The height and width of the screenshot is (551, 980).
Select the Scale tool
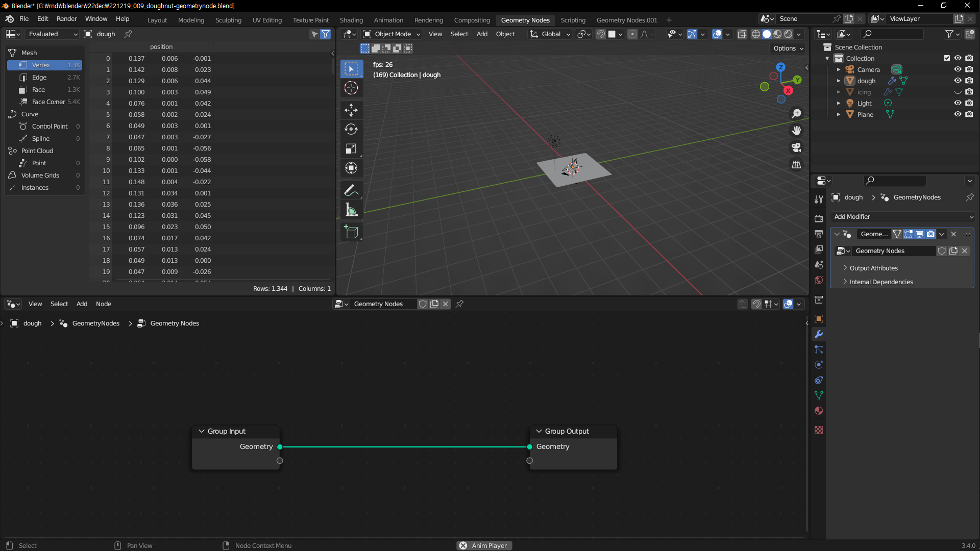[351, 148]
